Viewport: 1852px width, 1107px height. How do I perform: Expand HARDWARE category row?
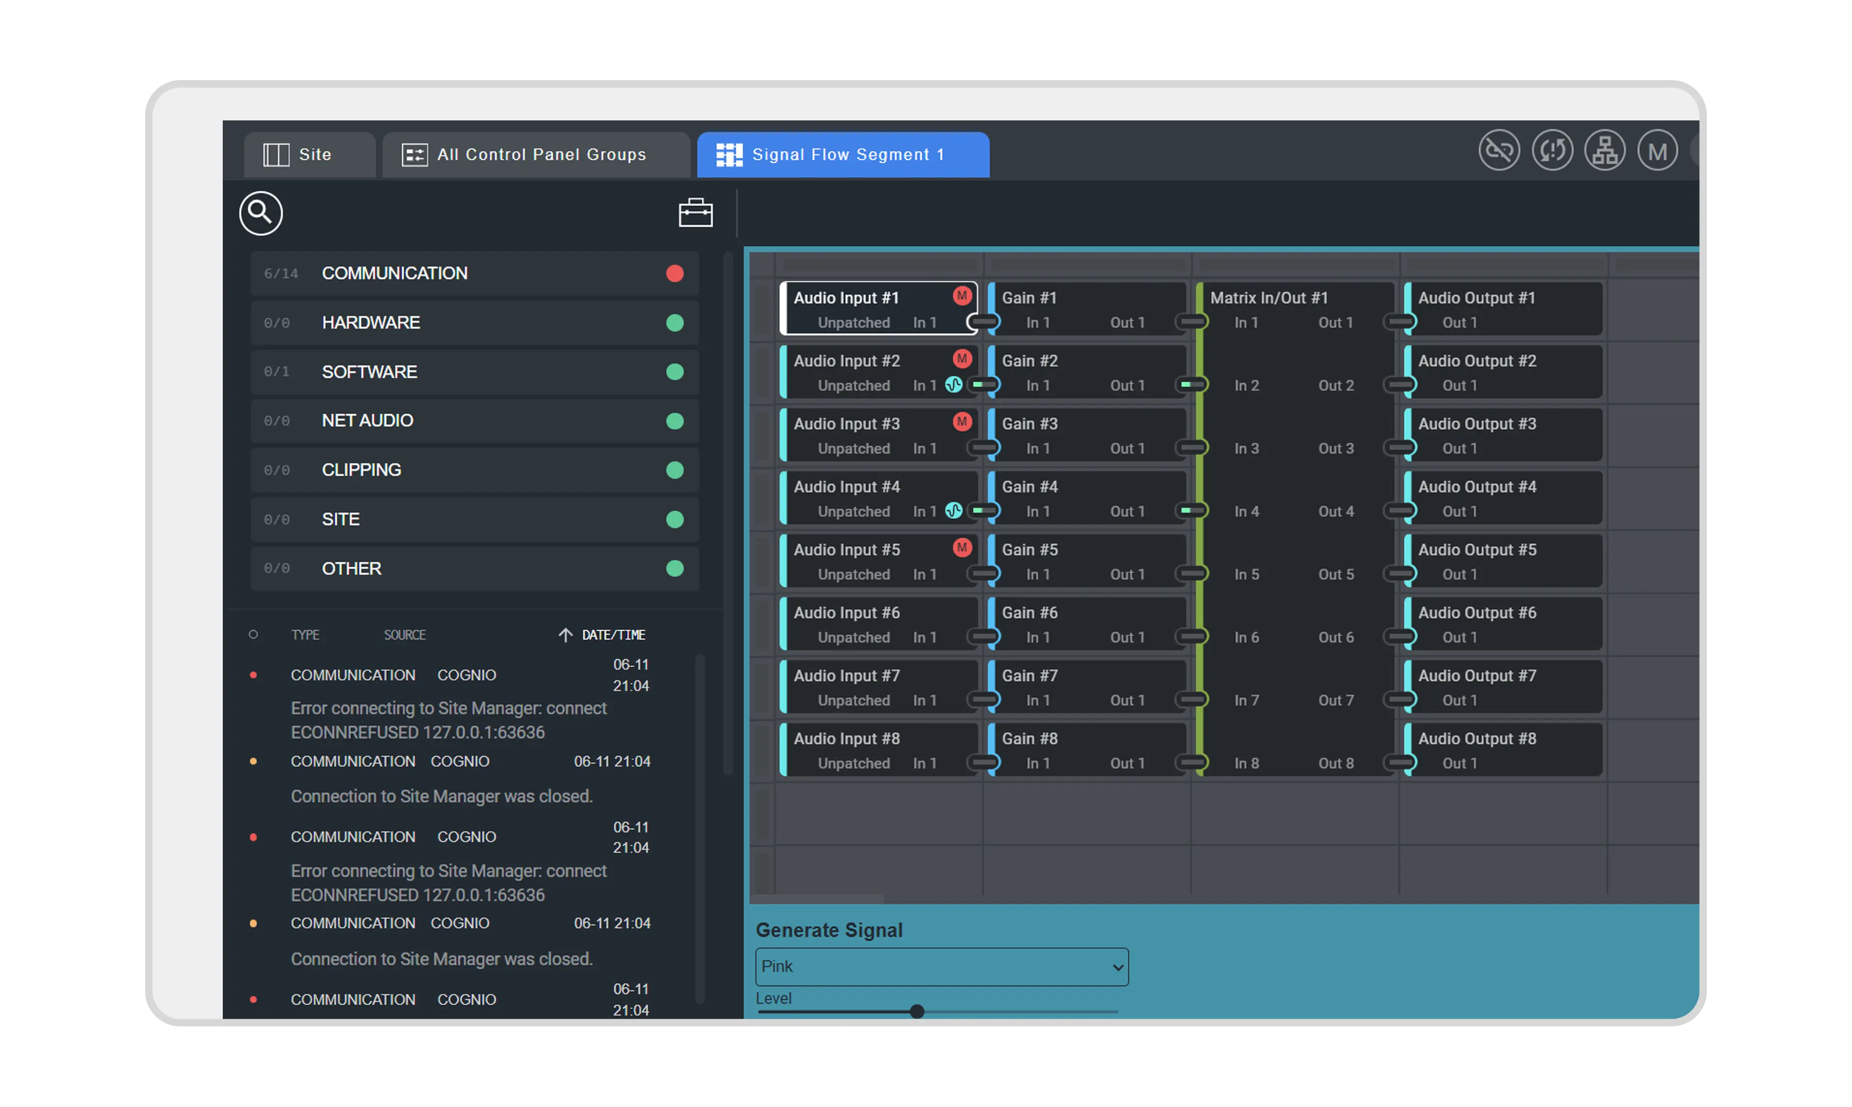point(474,322)
